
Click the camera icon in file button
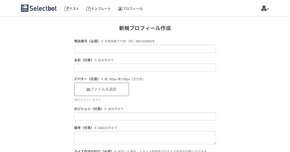click(x=88, y=90)
